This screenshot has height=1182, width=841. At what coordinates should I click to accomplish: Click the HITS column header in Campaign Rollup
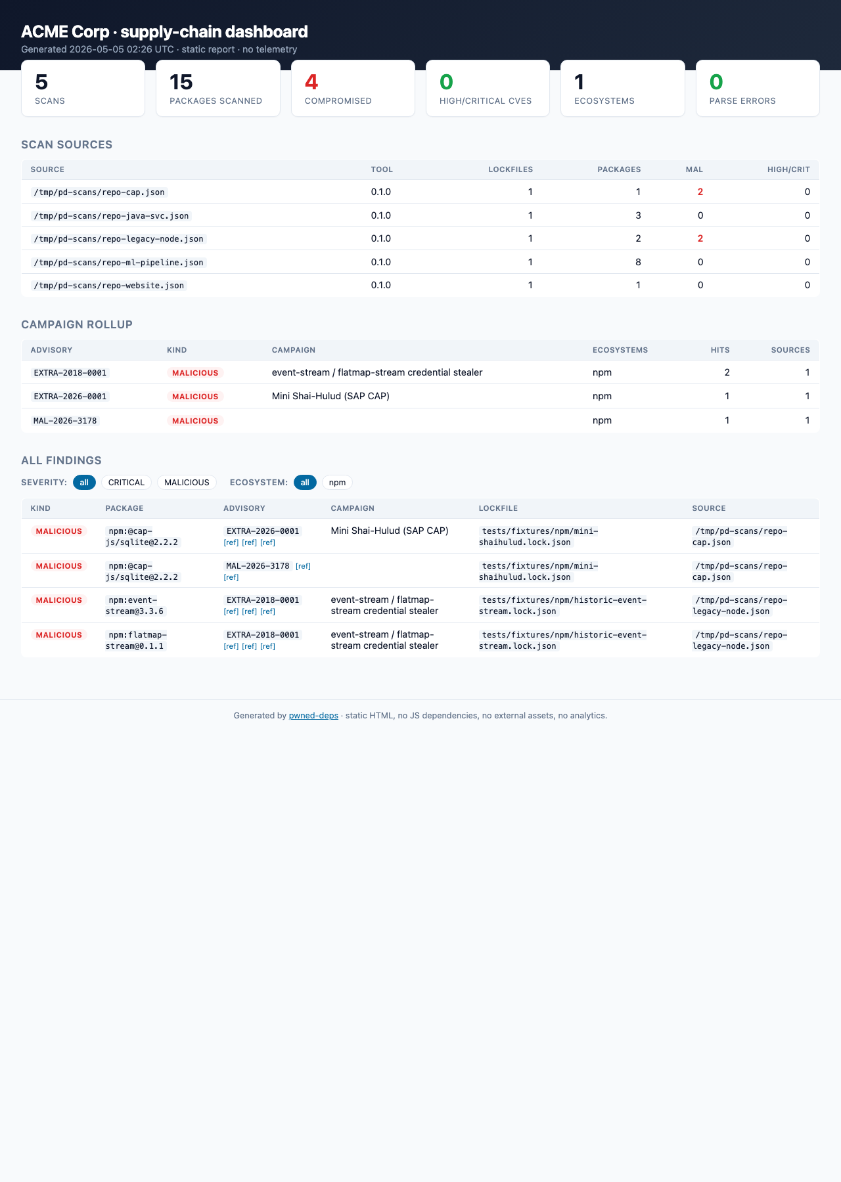[x=720, y=350]
